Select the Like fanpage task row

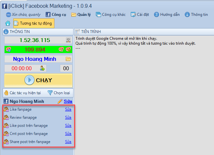pyautogui.click(x=38, y=109)
